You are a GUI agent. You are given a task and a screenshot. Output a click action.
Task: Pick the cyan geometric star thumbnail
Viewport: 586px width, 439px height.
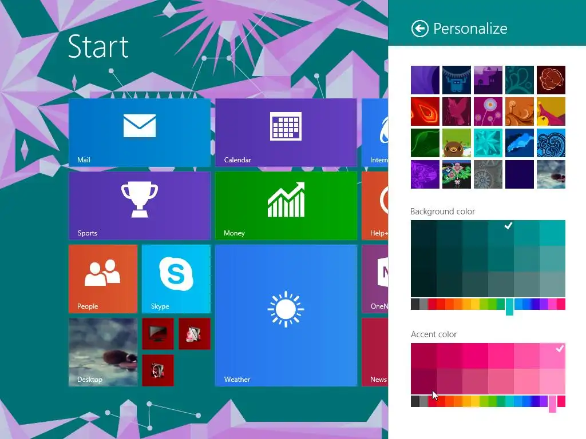488,143
